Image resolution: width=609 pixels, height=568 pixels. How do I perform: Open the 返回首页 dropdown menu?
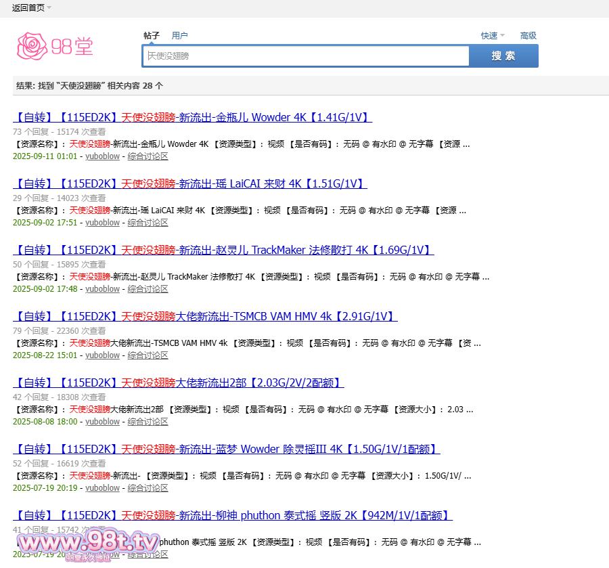[x=31, y=7]
